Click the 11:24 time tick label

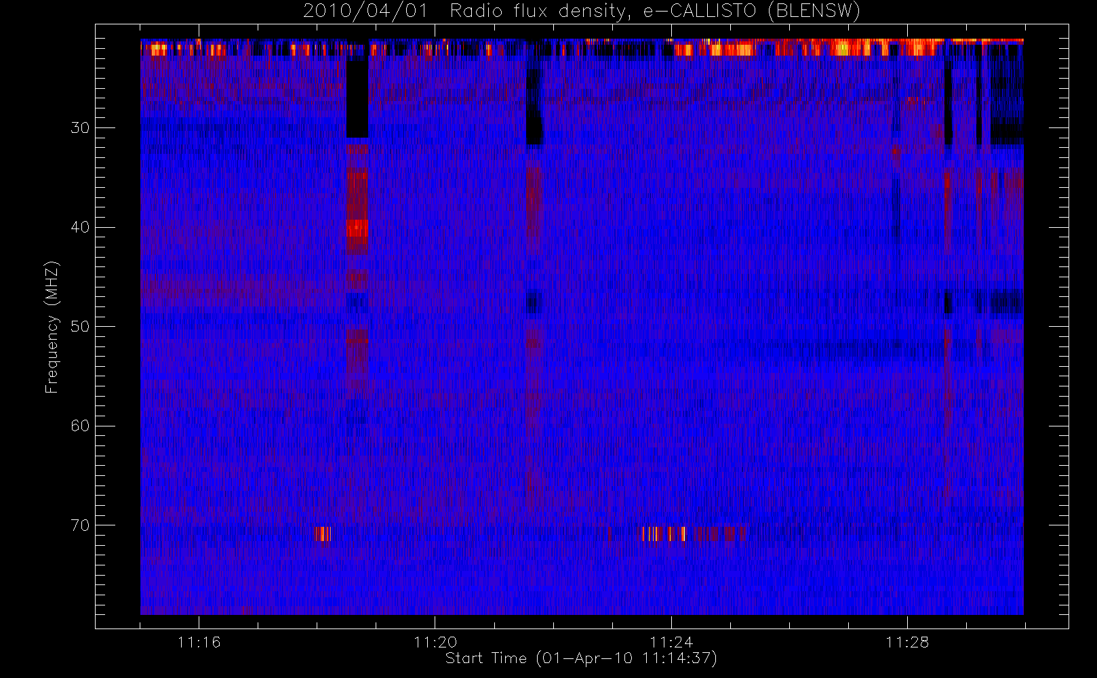(671, 642)
